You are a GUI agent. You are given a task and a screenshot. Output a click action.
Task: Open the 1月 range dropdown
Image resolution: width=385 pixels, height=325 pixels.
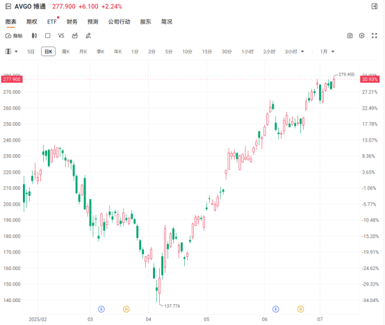click(327, 51)
